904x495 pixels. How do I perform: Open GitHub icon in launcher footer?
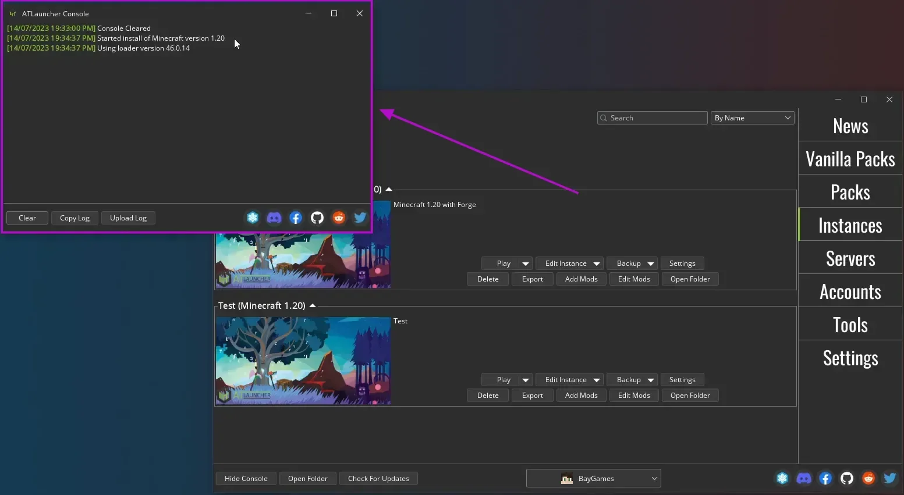(847, 478)
